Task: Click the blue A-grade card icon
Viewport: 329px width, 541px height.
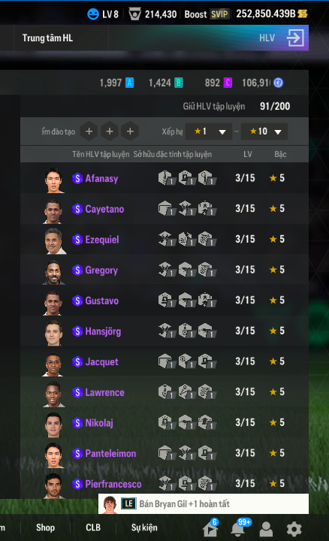Action: [x=130, y=83]
